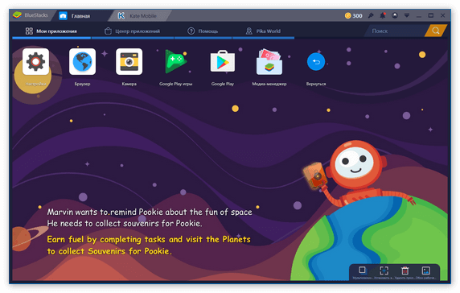Open the Помощь tab
This screenshot has width=460, height=293.
pos(203,31)
